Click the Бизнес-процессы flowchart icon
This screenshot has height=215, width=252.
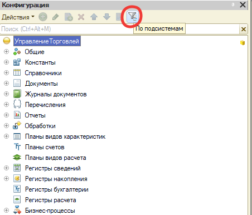[x=17, y=211]
